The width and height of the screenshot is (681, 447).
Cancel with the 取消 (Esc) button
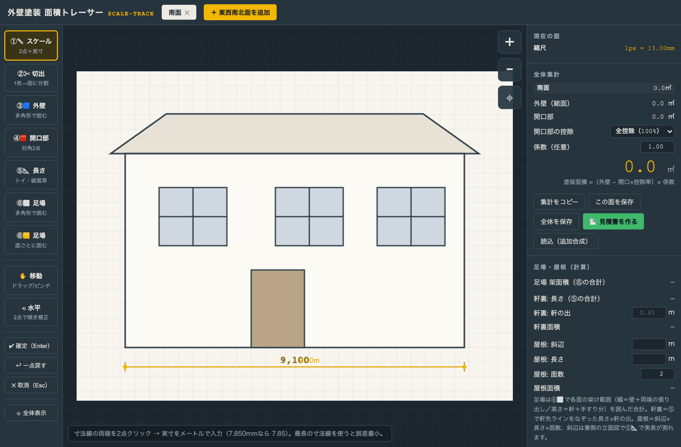pos(31,385)
